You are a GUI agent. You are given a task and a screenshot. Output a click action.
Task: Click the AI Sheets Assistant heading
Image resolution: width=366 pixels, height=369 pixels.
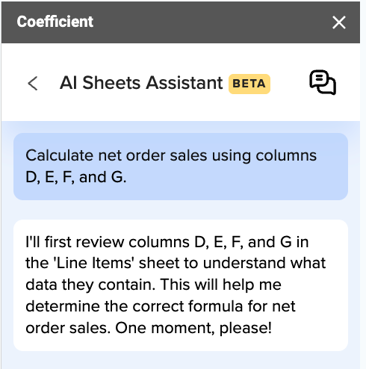[141, 83]
